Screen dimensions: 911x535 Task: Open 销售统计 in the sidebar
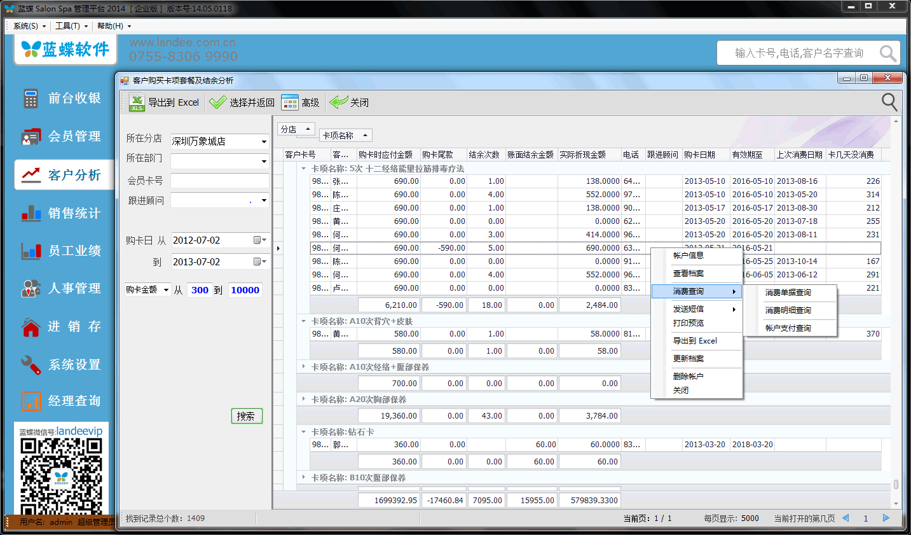pyautogui.click(x=61, y=213)
